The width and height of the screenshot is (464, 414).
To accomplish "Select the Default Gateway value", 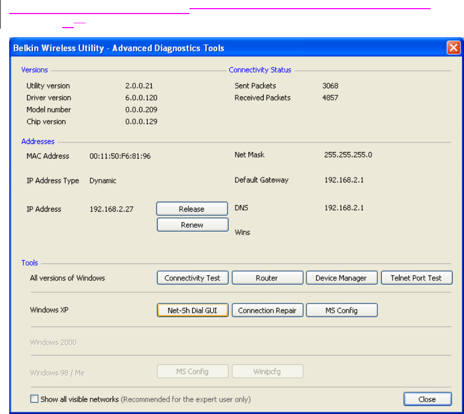I will point(344,180).
